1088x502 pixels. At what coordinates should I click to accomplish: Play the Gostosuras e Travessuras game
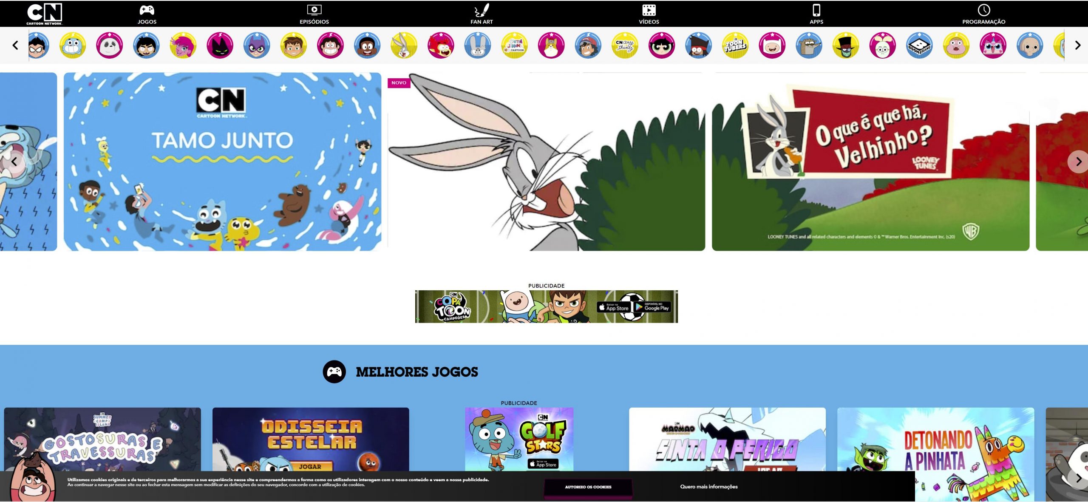pos(102,439)
